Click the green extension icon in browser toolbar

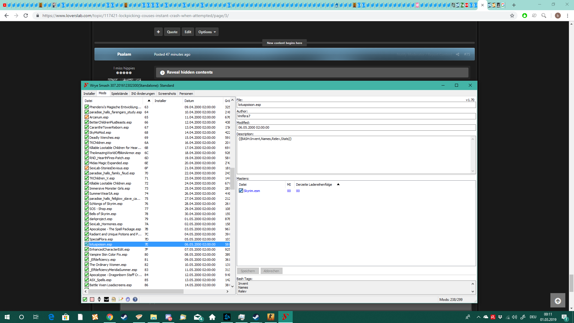coord(525,16)
